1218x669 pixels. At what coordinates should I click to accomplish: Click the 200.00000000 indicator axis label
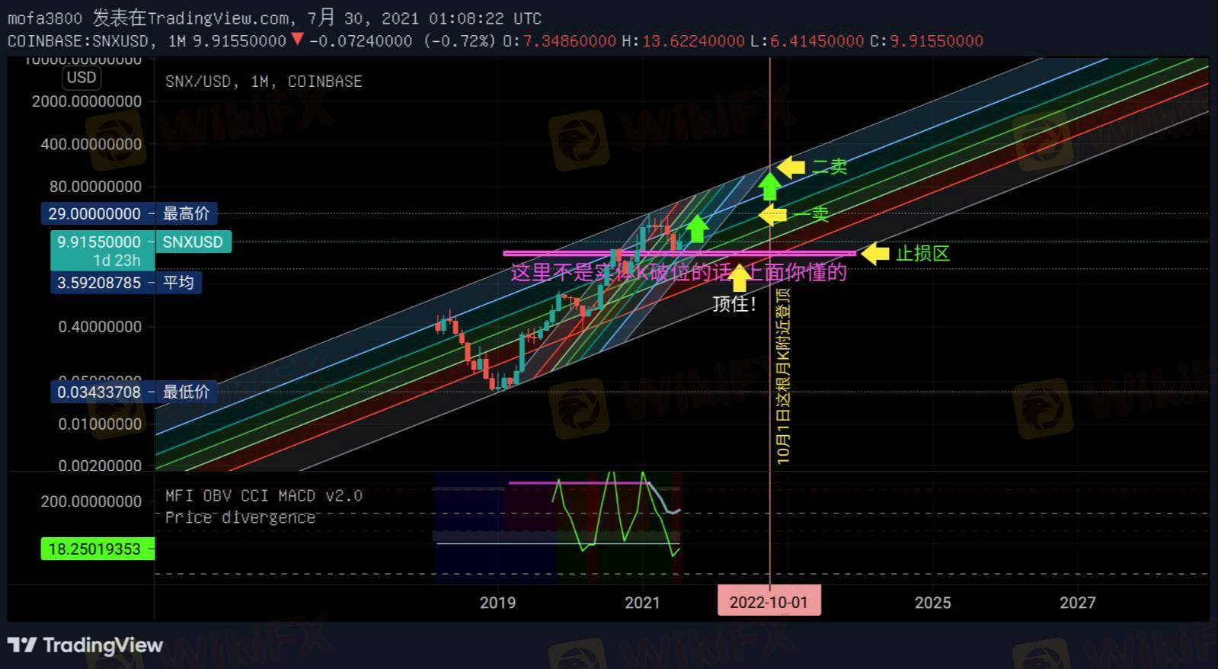(91, 501)
